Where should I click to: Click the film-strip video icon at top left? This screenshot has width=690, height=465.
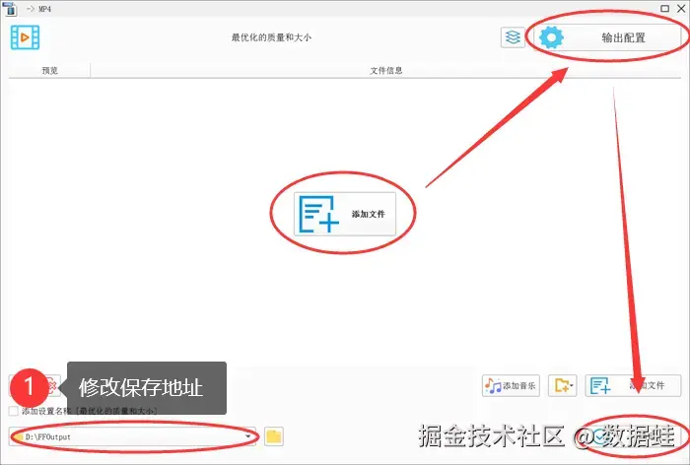tap(25, 37)
